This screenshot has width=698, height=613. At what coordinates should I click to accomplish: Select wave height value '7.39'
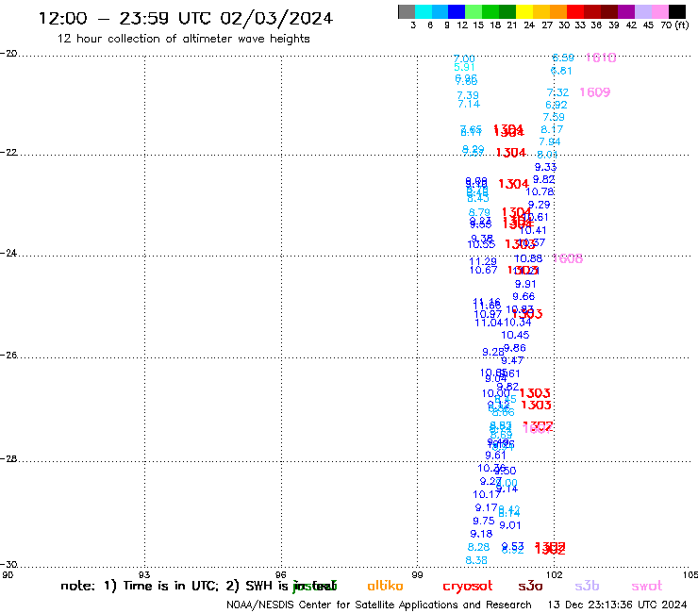point(468,95)
